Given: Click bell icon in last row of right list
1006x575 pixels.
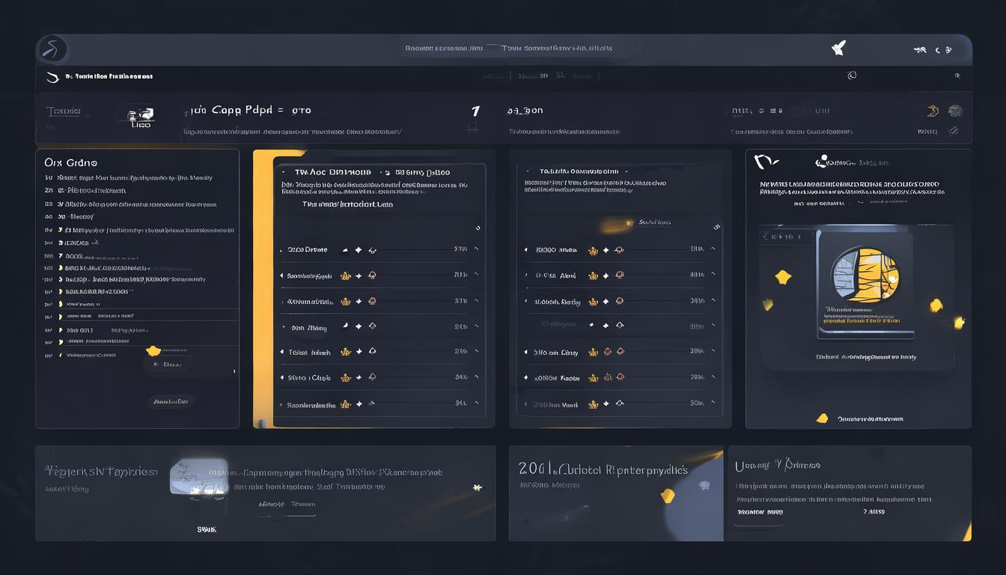Looking at the screenshot, I should pyautogui.click(x=619, y=404).
